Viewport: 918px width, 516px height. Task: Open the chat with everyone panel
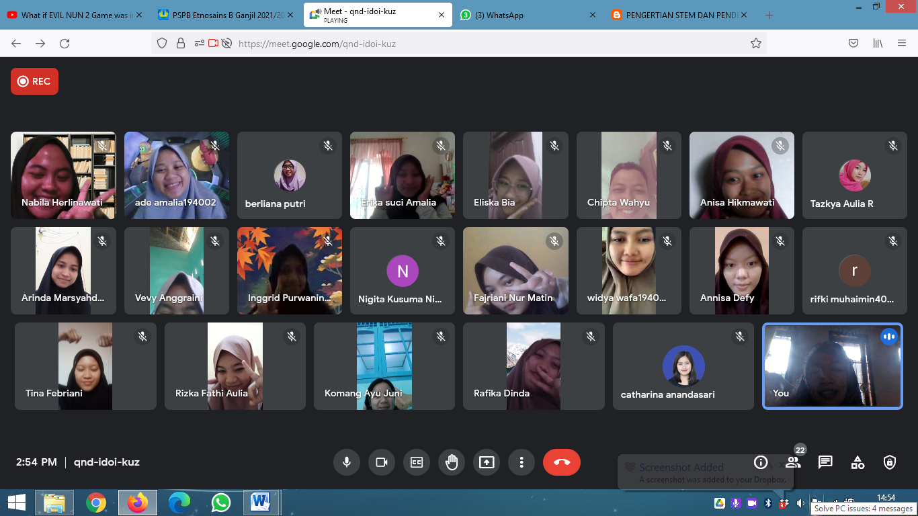point(825,462)
